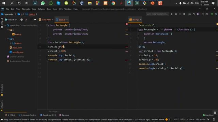The height and width of the screenshot is (122, 218).
Task: Open Windows notification center icon
Action: [x=213, y=3]
